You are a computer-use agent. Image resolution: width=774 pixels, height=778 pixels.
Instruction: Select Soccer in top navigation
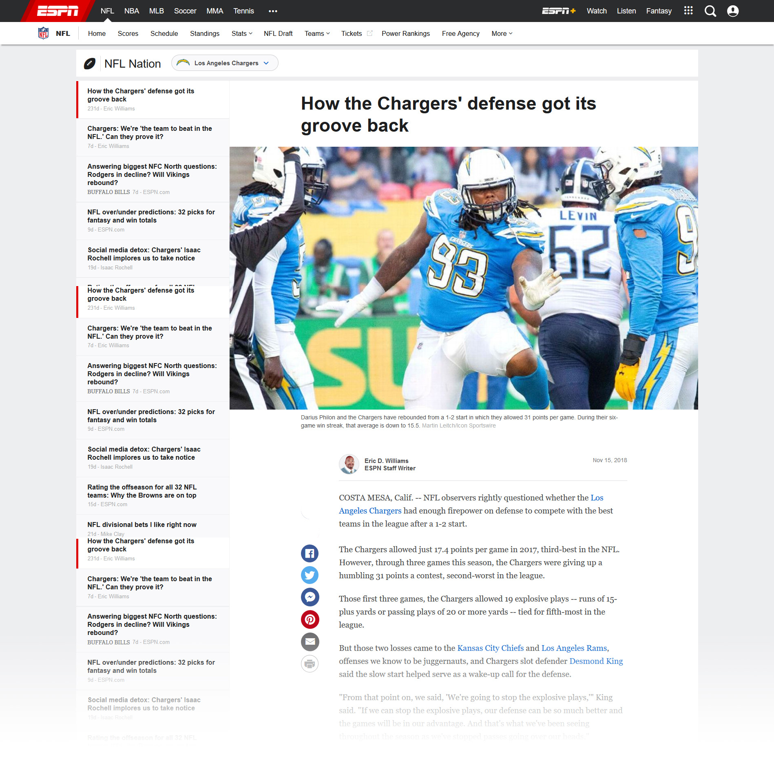pos(185,11)
